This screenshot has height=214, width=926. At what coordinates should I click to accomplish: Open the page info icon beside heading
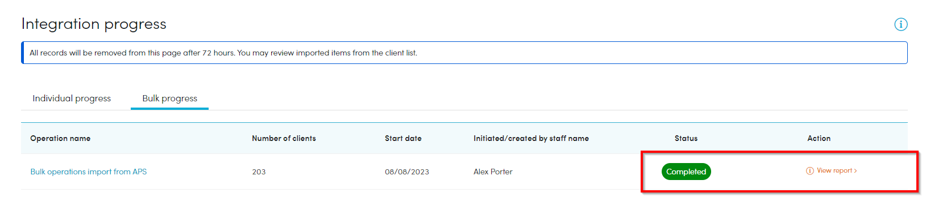(900, 24)
